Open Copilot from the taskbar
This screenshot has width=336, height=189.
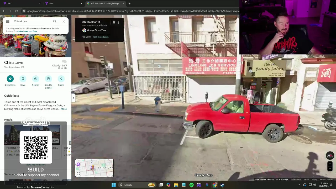pos(168,185)
